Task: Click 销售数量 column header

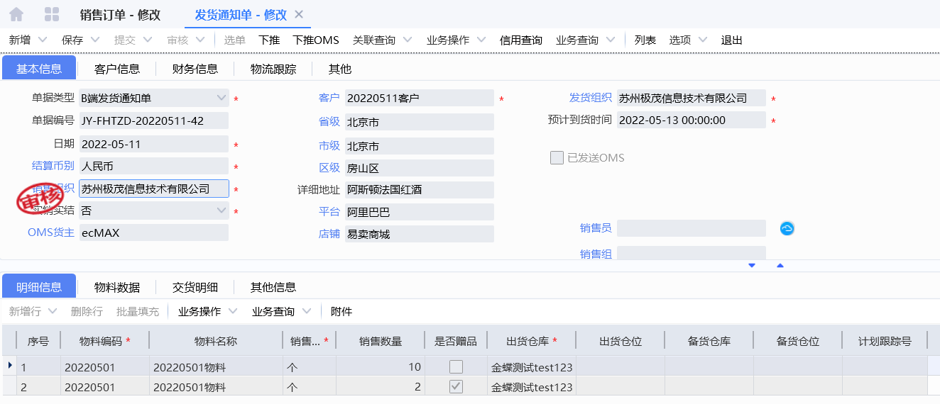Action: coord(381,341)
